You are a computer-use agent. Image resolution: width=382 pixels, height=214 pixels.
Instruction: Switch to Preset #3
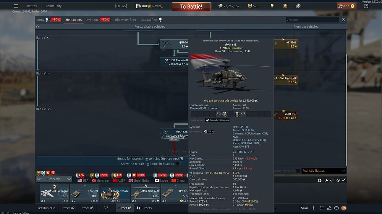pos(87,208)
